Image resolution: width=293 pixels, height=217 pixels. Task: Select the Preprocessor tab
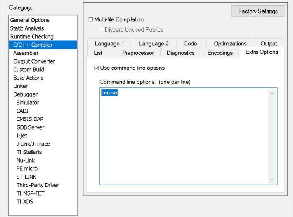(x=138, y=53)
